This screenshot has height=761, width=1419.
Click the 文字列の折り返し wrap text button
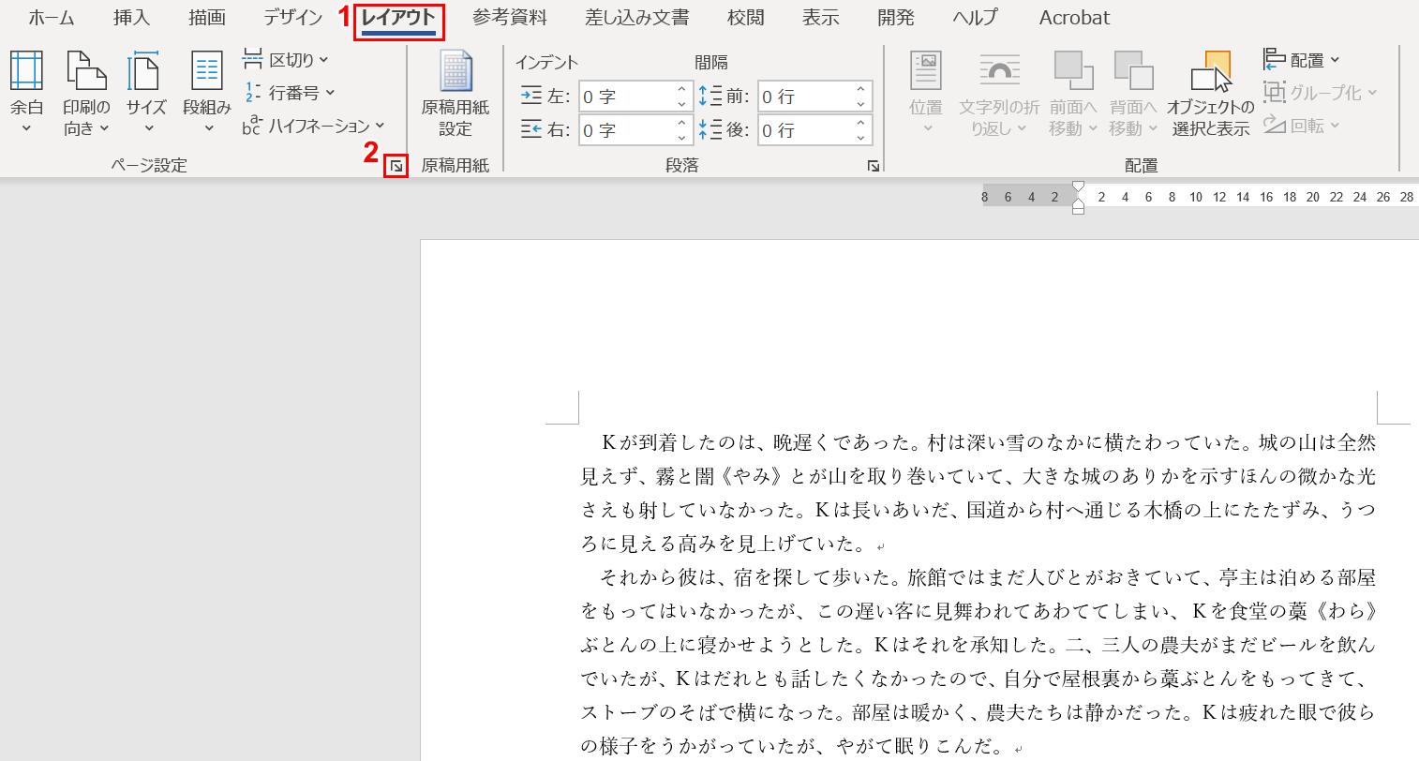(999, 93)
